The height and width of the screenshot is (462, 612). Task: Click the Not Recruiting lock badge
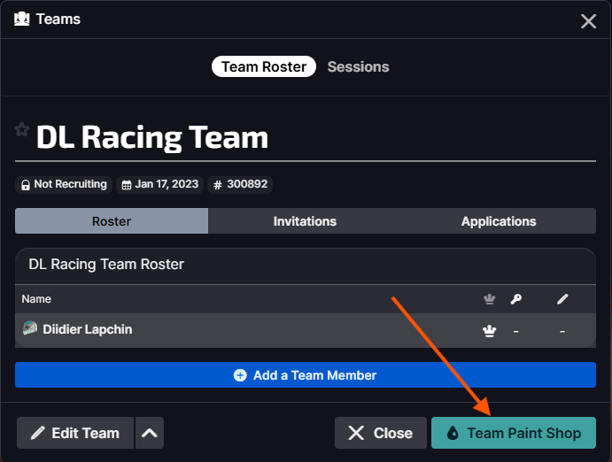(63, 184)
